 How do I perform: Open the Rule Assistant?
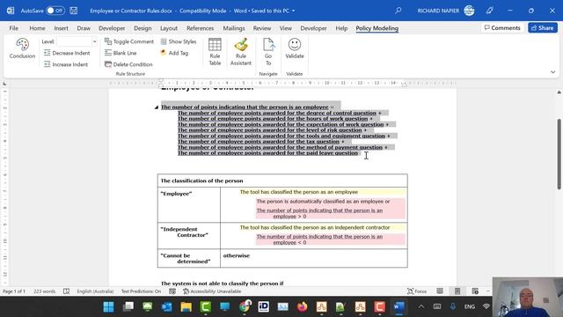click(x=241, y=52)
